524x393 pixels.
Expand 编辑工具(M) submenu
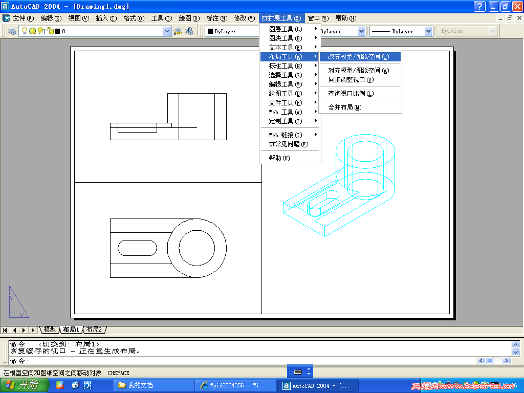pos(290,84)
